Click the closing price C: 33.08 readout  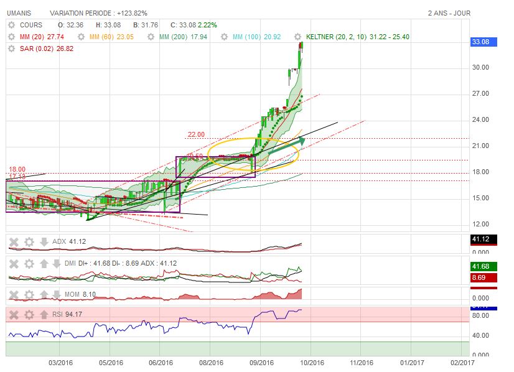point(183,25)
